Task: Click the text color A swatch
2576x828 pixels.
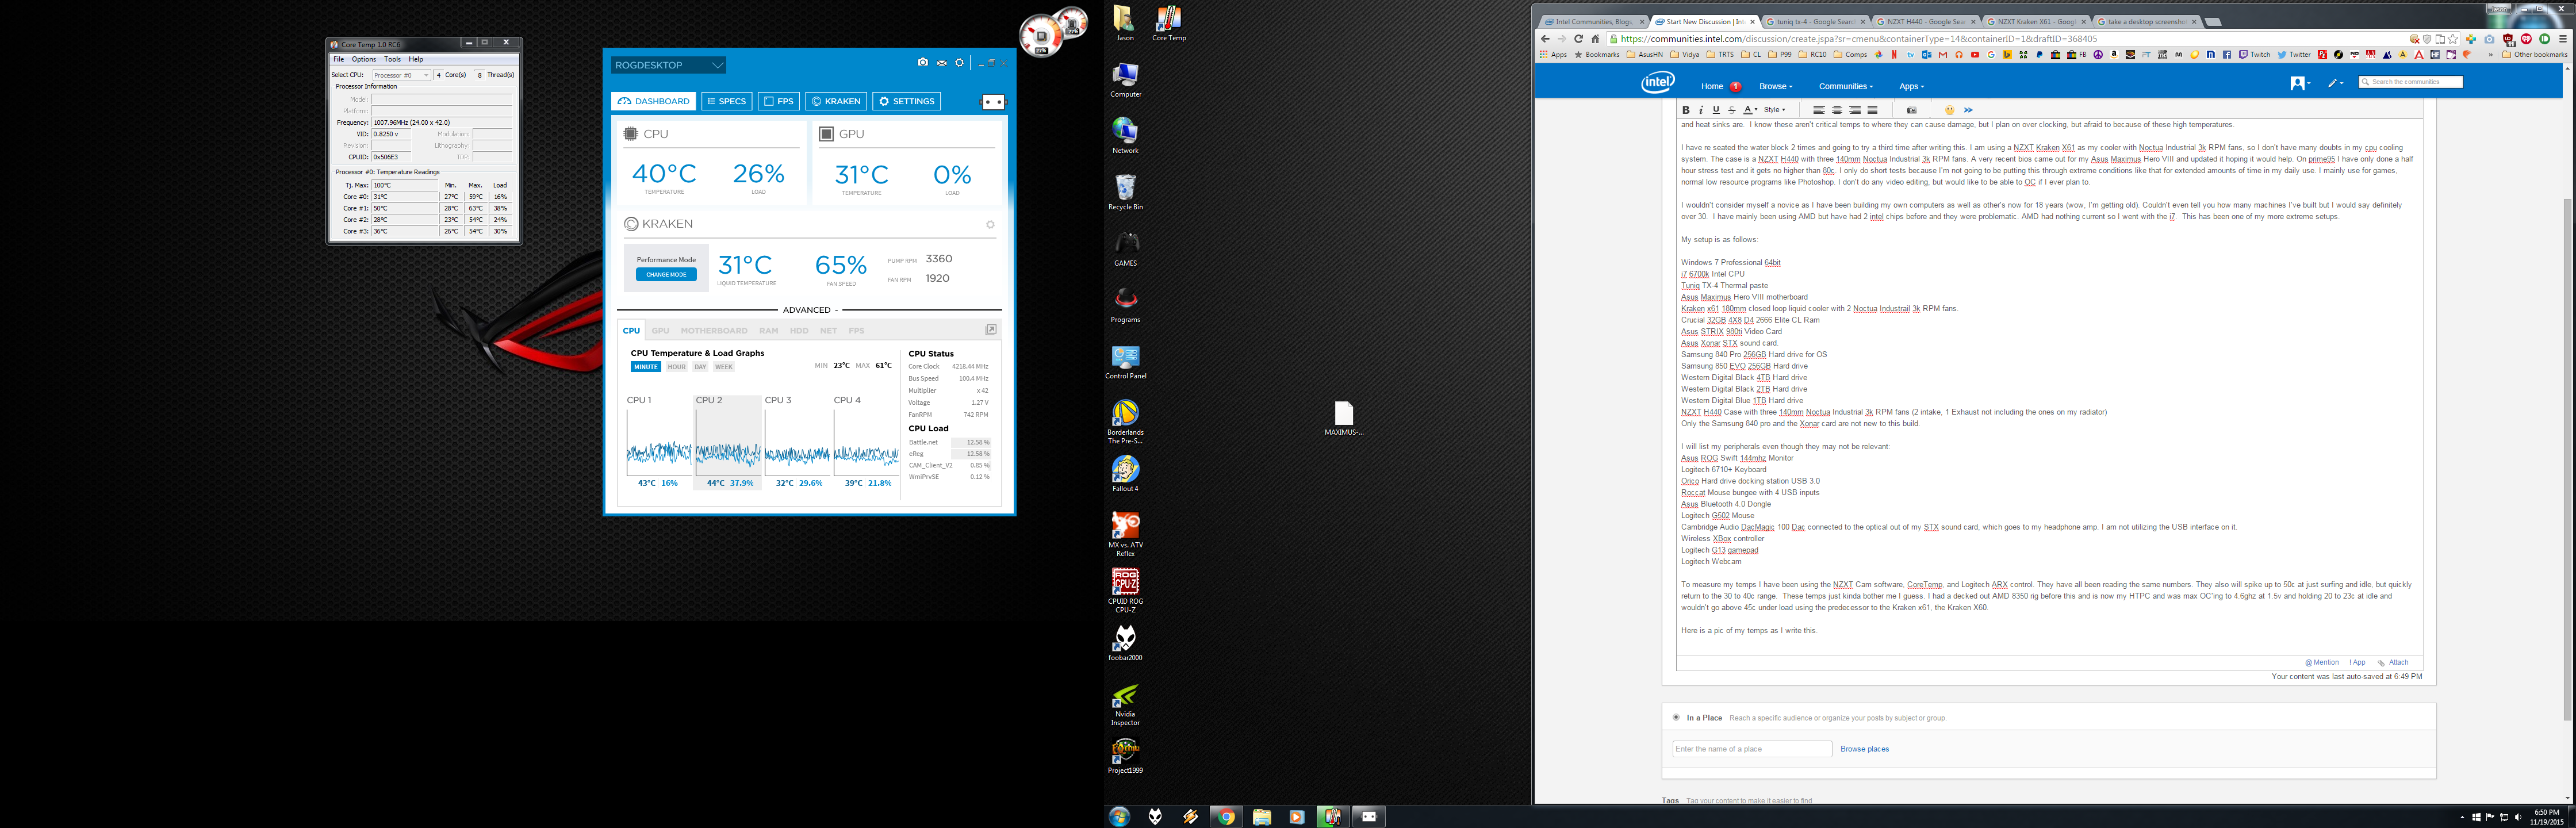Action: point(1748,110)
